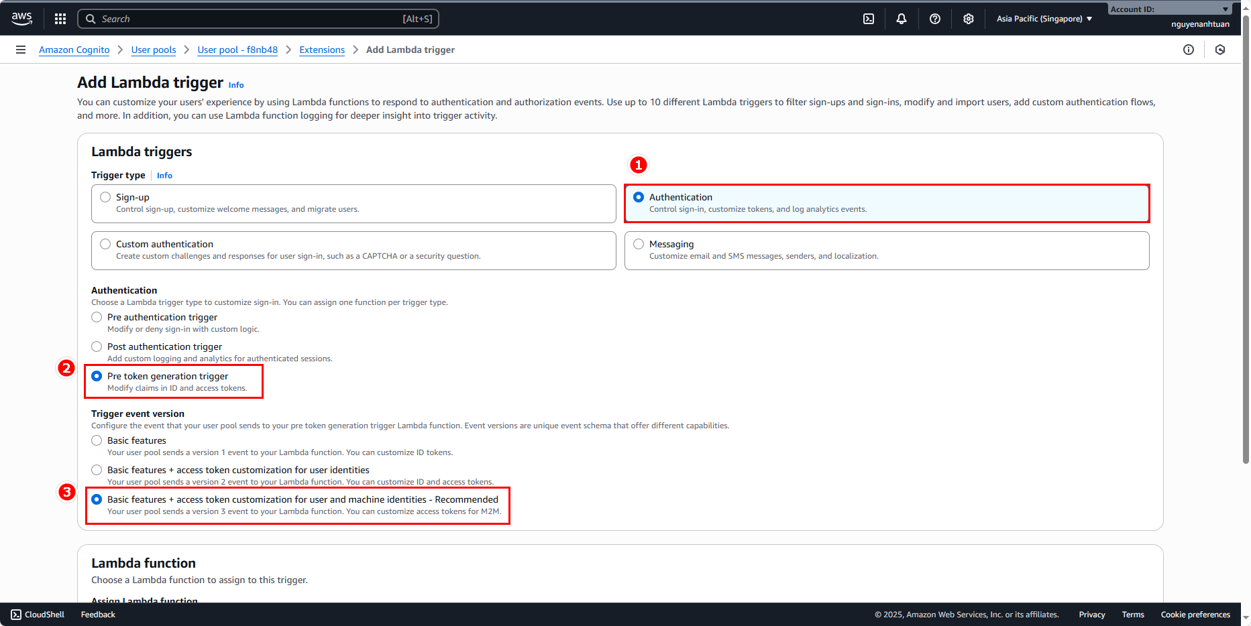Screen dimensions: 1251x626
Task: Click the Feedback button in footer
Action: [98, 615]
